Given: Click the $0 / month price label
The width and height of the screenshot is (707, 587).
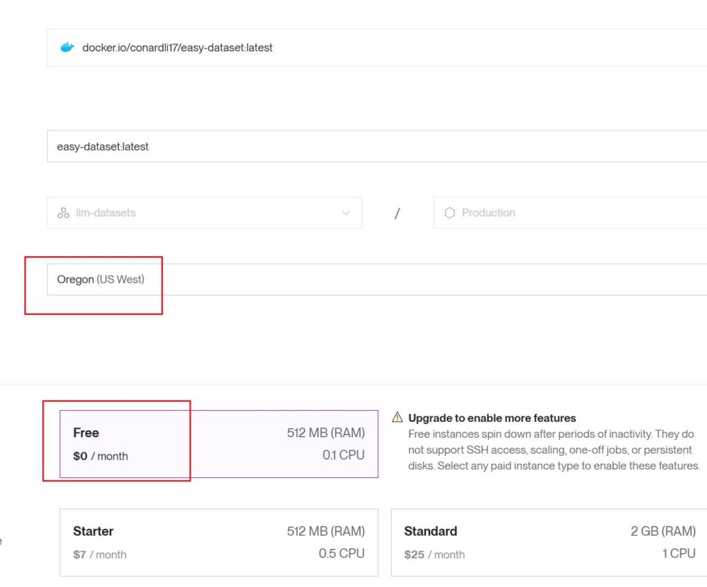Looking at the screenshot, I should point(100,456).
